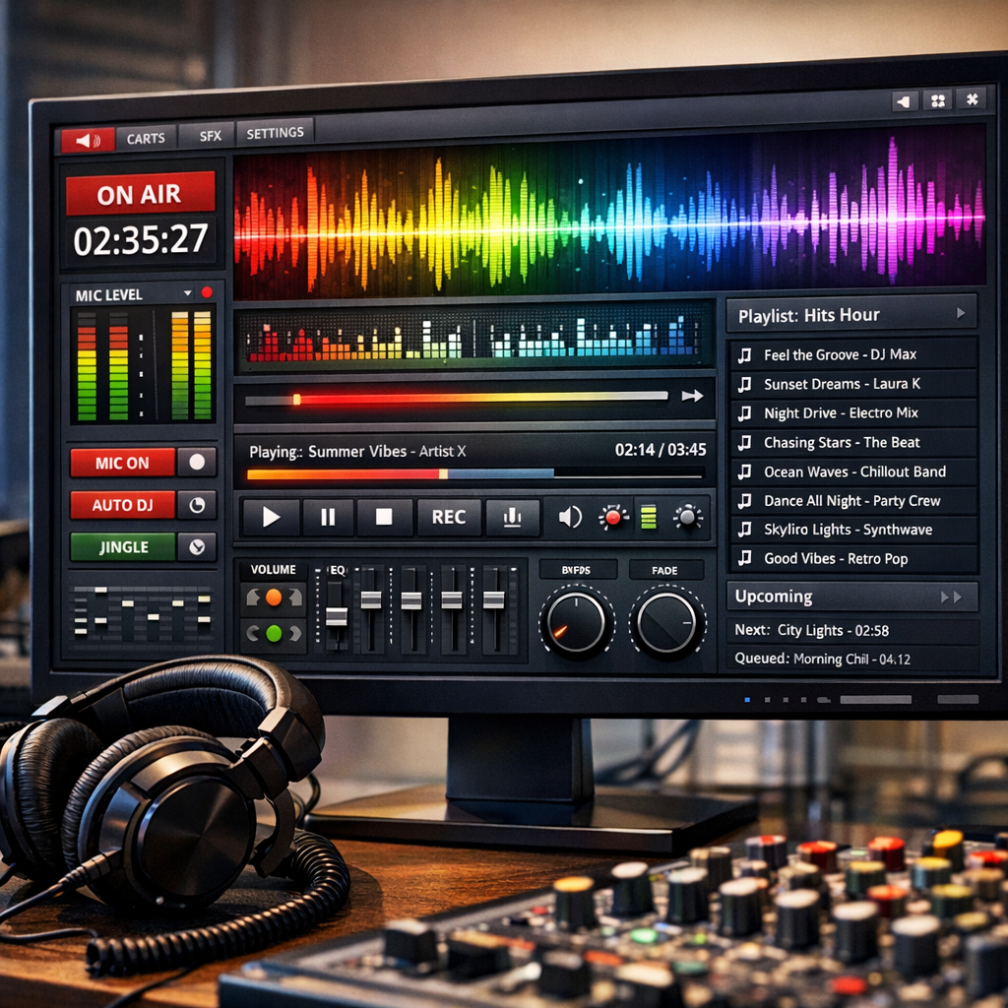This screenshot has width=1008, height=1008.
Task: Click music note icon beside Ocean Waves
Action: [x=745, y=472]
